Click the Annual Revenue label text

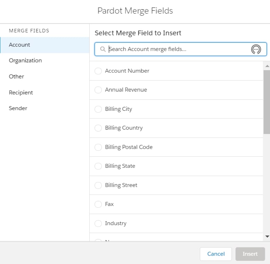click(x=126, y=90)
